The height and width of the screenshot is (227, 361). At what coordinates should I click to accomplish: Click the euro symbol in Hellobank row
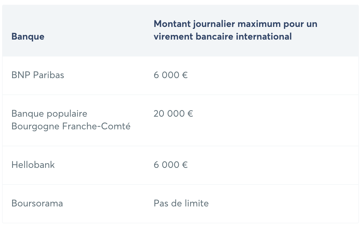[x=185, y=165]
